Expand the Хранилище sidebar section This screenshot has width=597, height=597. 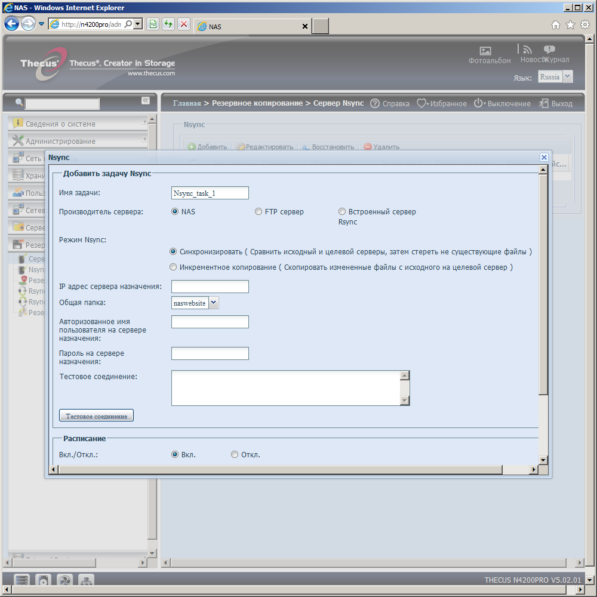click(x=27, y=176)
